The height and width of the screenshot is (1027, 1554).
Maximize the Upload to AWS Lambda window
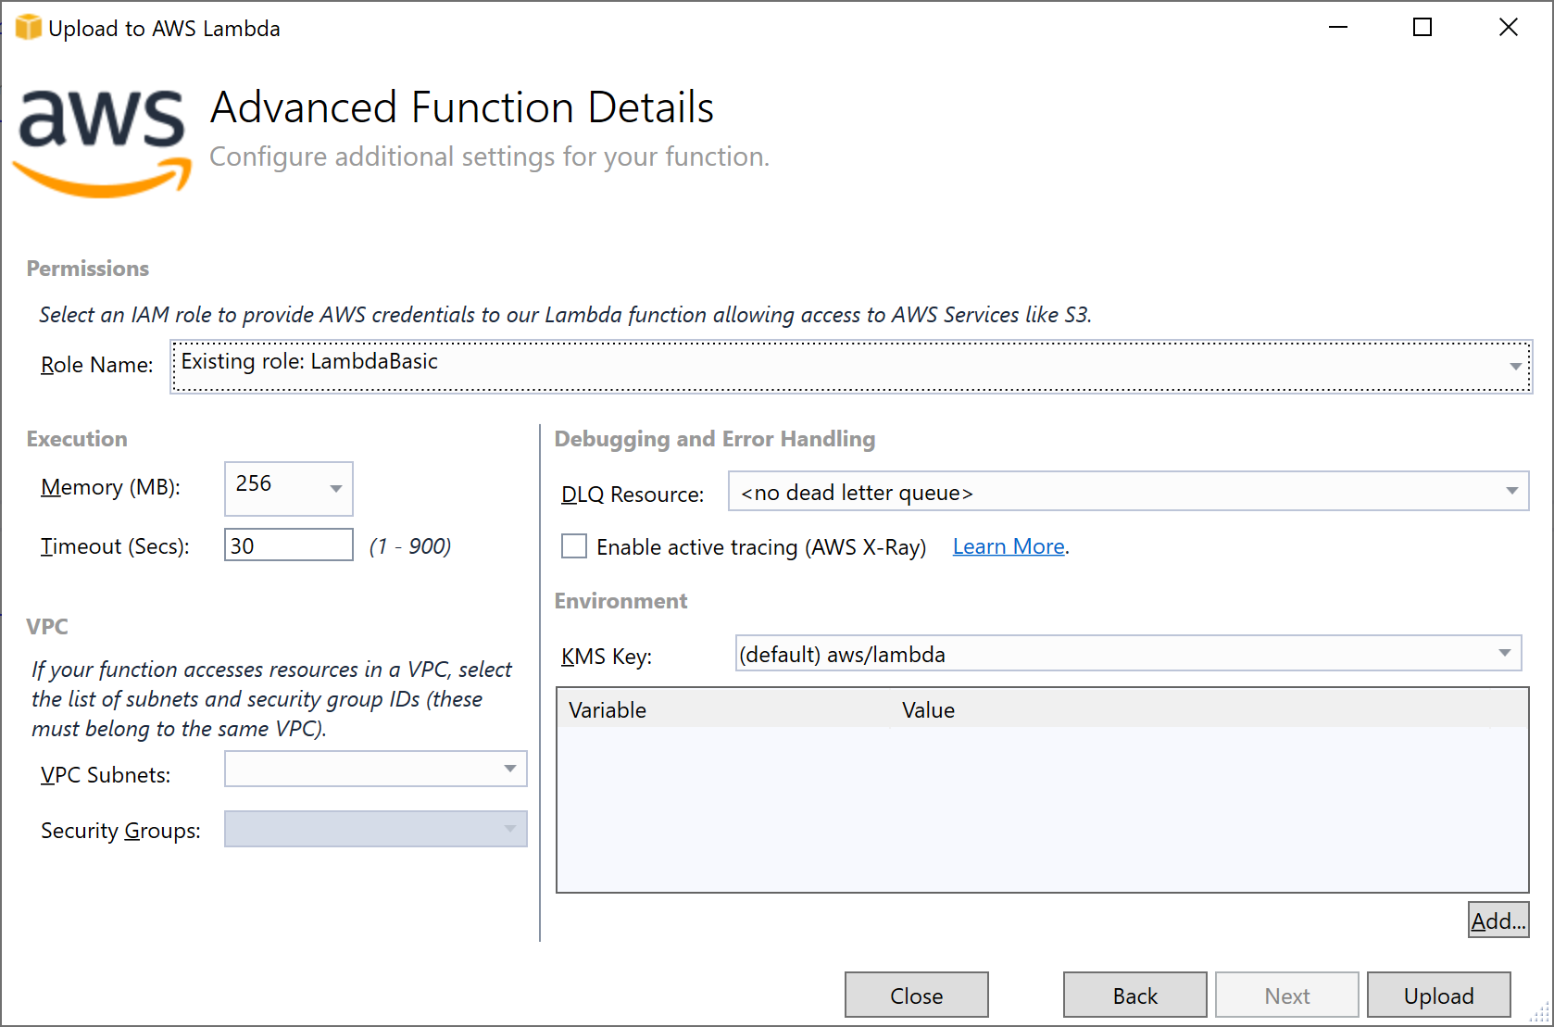point(1422,28)
